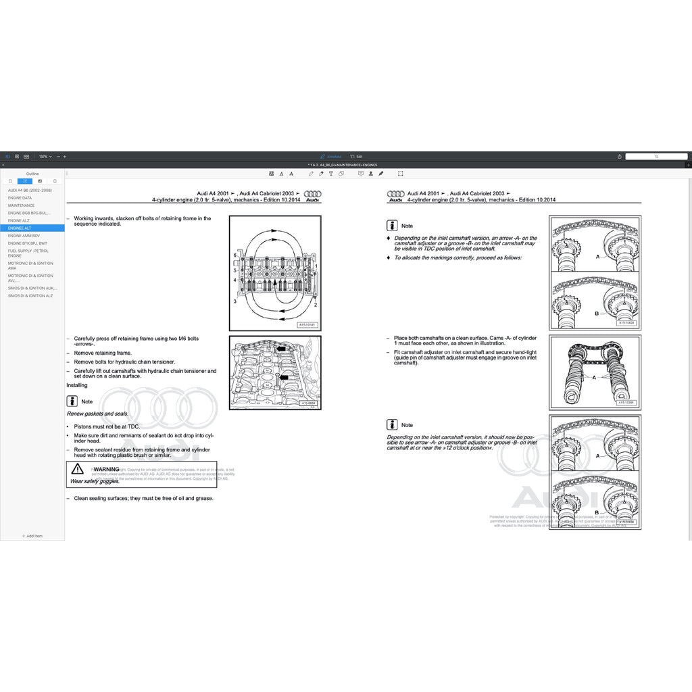Screen dimensions: 692x692
Task: Toggle the sidebar panel view
Action: 8,156
